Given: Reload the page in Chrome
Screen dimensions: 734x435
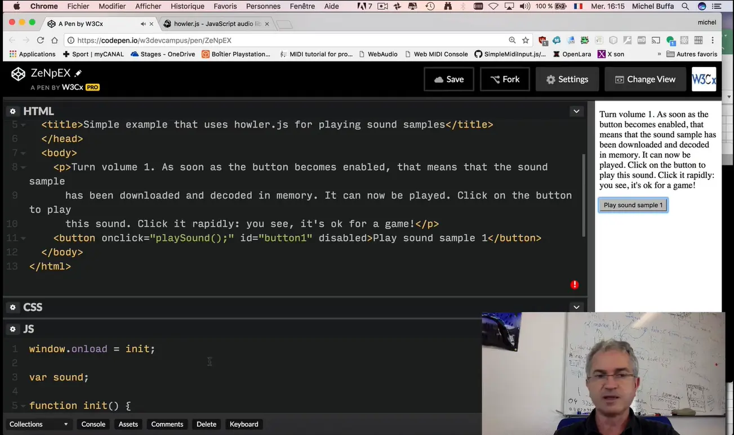Looking at the screenshot, I should click(x=40, y=40).
